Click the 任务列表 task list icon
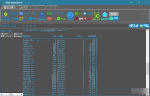 pyautogui.click(x=42, y=15)
